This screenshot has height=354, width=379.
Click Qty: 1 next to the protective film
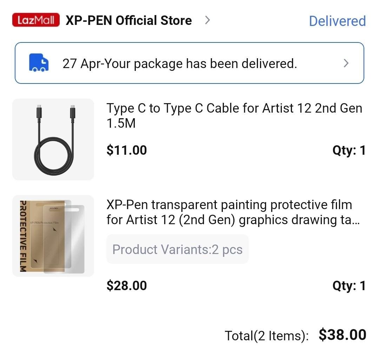[x=349, y=285]
